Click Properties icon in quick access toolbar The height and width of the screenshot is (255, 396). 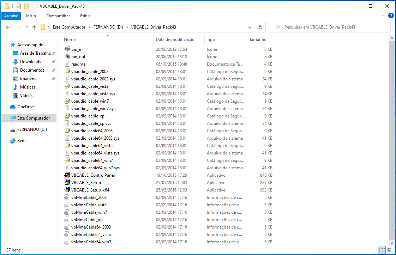tap(19, 6)
